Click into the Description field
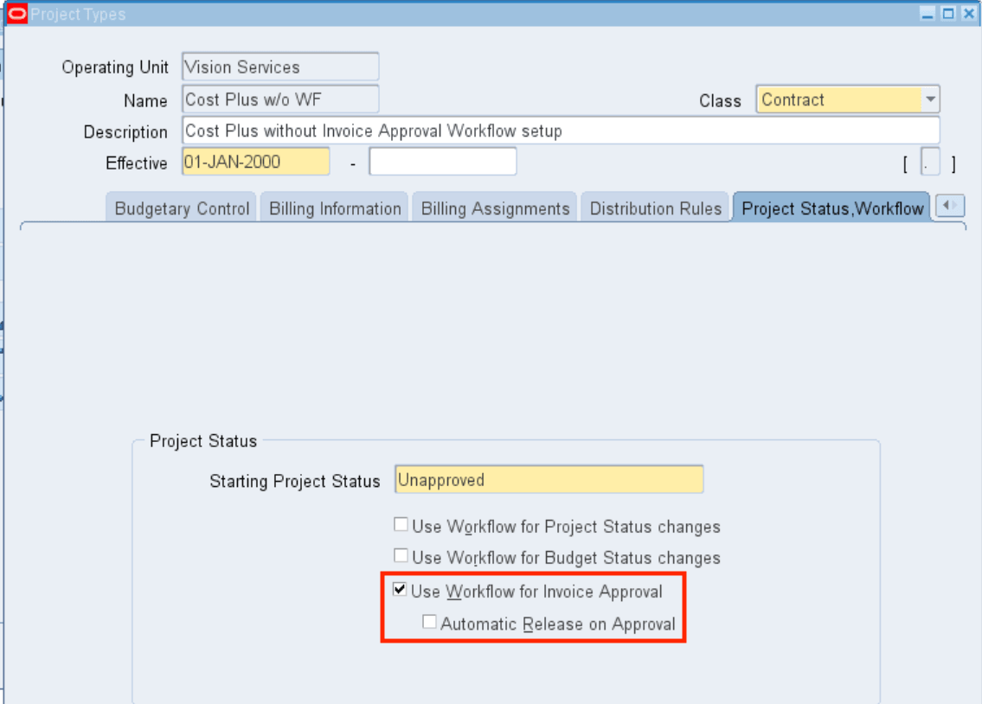The width and height of the screenshot is (982, 704). (x=561, y=130)
